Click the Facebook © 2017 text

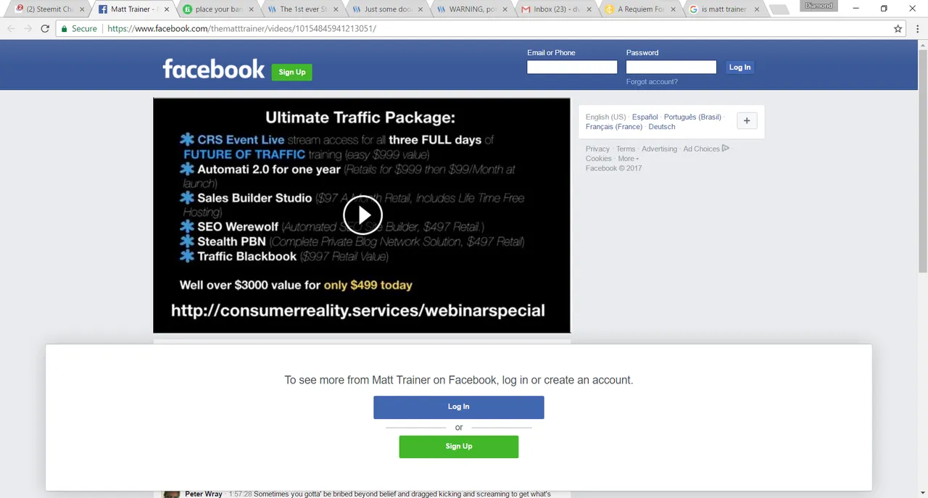click(613, 168)
